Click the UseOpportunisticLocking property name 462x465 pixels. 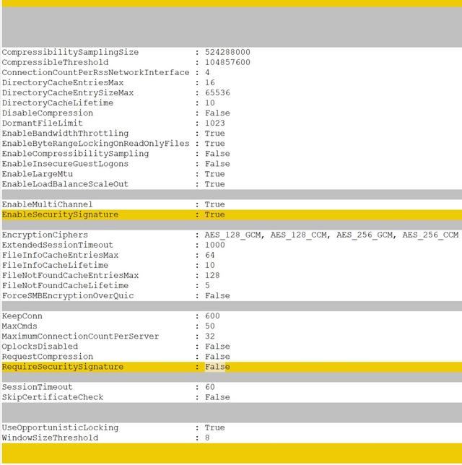coord(60,428)
